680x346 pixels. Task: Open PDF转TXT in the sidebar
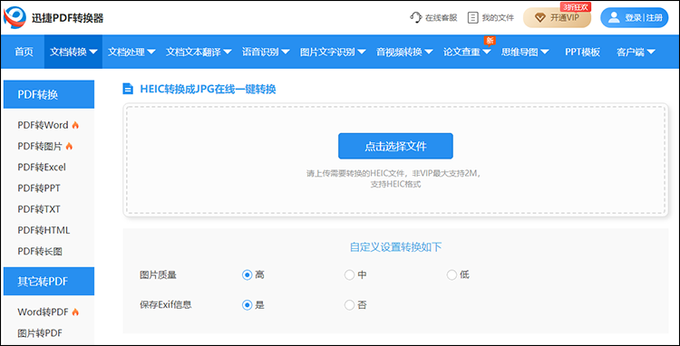pos(39,209)
